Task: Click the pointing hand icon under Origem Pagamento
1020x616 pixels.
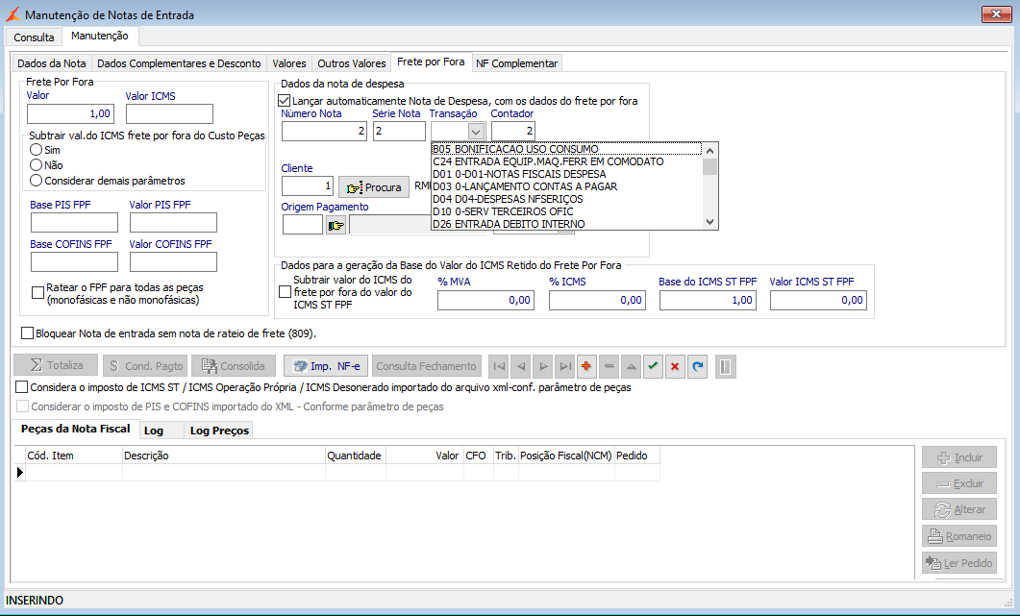Action: 336,225
